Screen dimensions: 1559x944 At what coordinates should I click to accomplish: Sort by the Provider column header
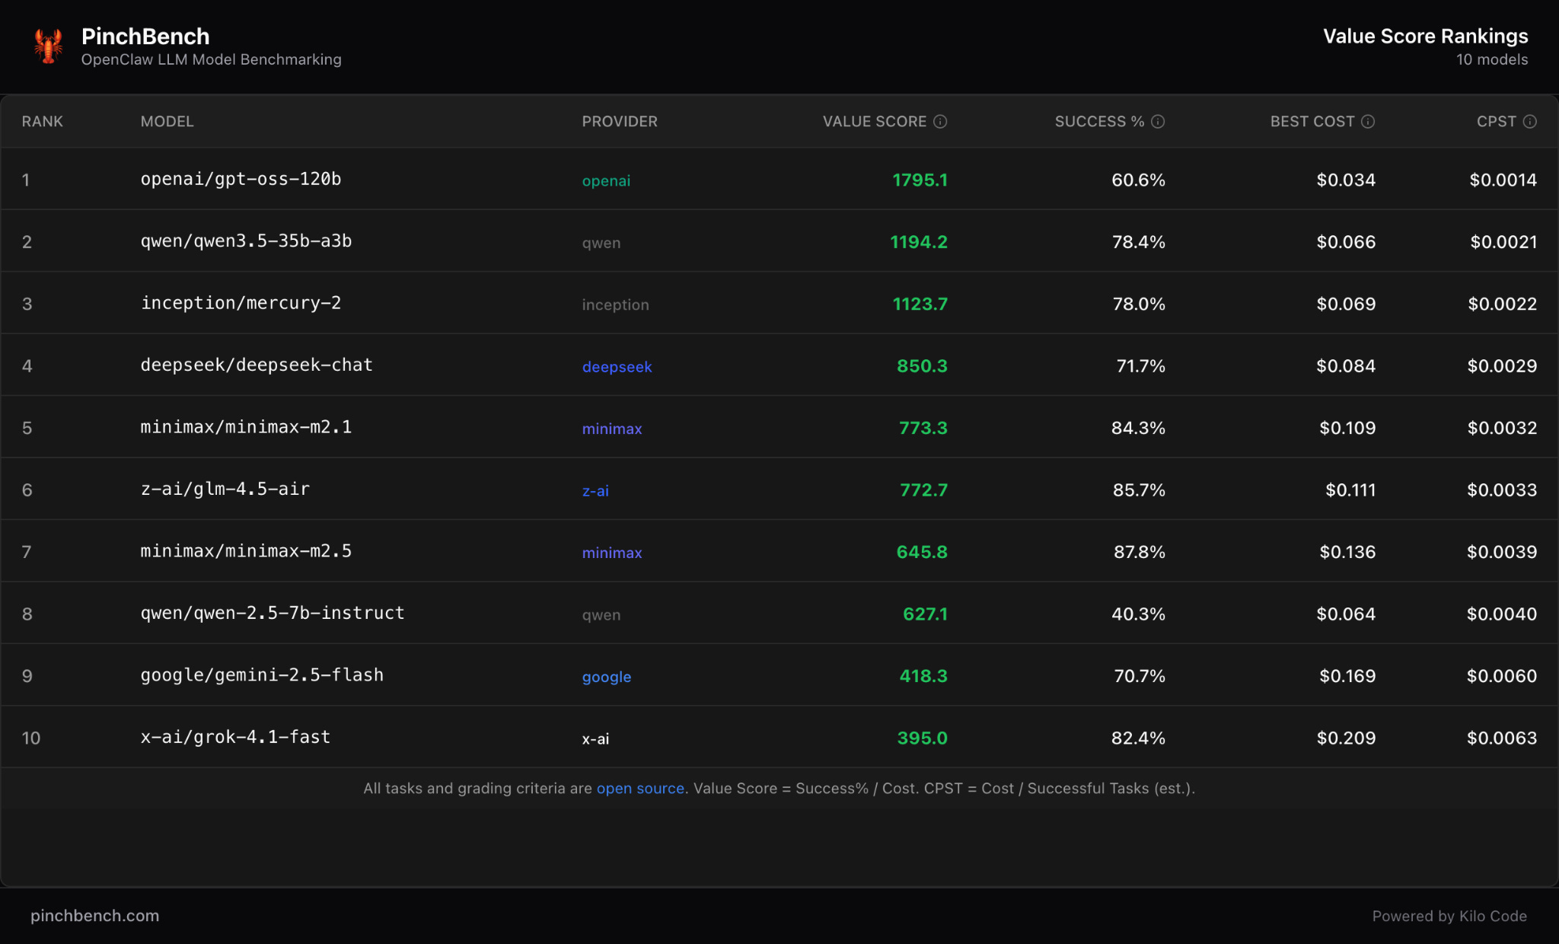tap(619, 122)
